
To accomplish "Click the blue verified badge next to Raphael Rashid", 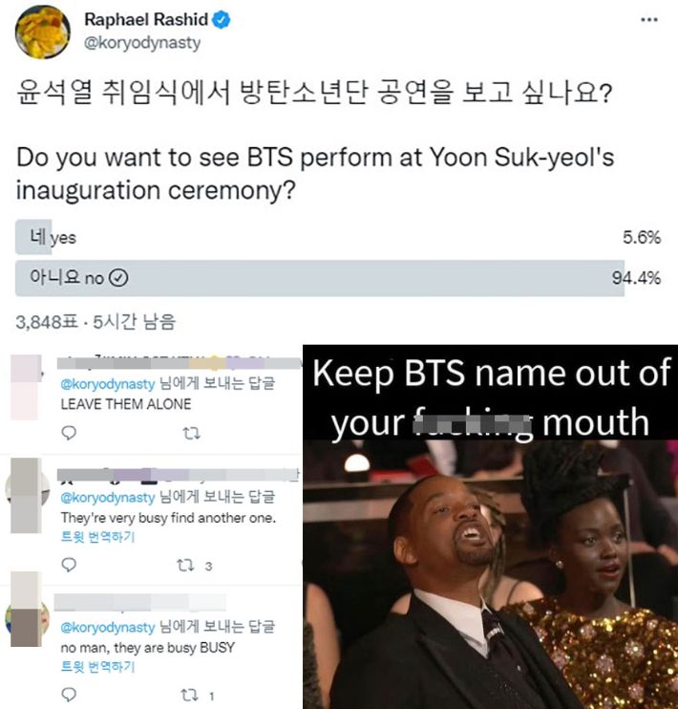I will click(222, 20).
